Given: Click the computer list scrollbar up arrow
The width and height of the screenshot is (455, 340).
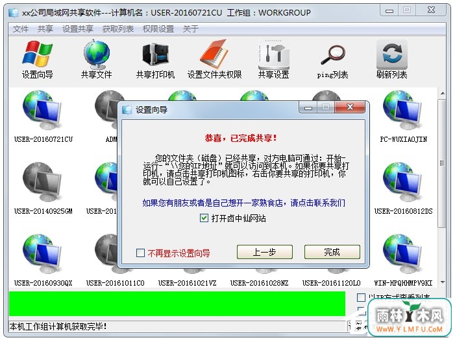Looking at the screenshot, I should 443,93.
